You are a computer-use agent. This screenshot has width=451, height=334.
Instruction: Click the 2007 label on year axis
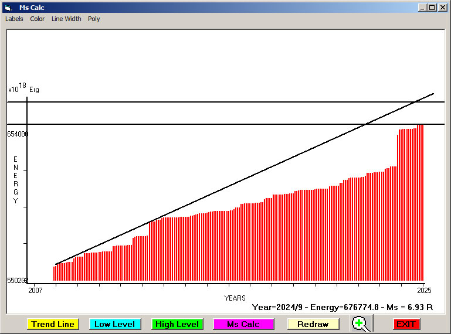pyautogui.click(x=35, y=290)
